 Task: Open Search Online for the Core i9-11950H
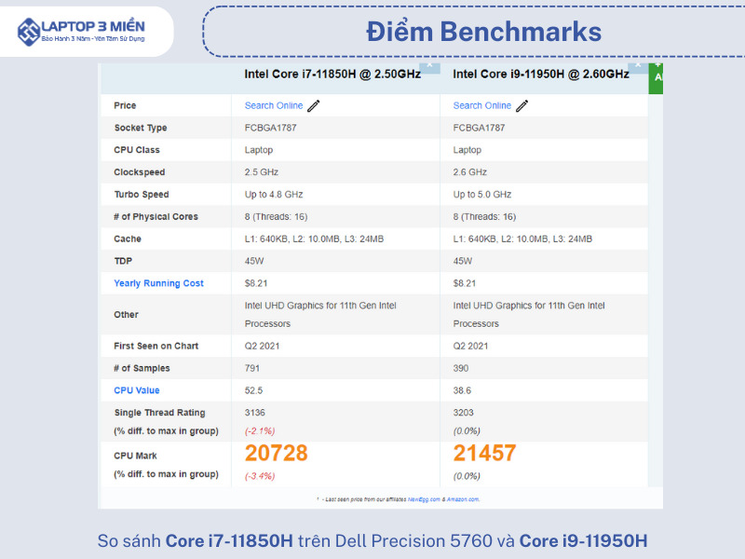(481, 105)
